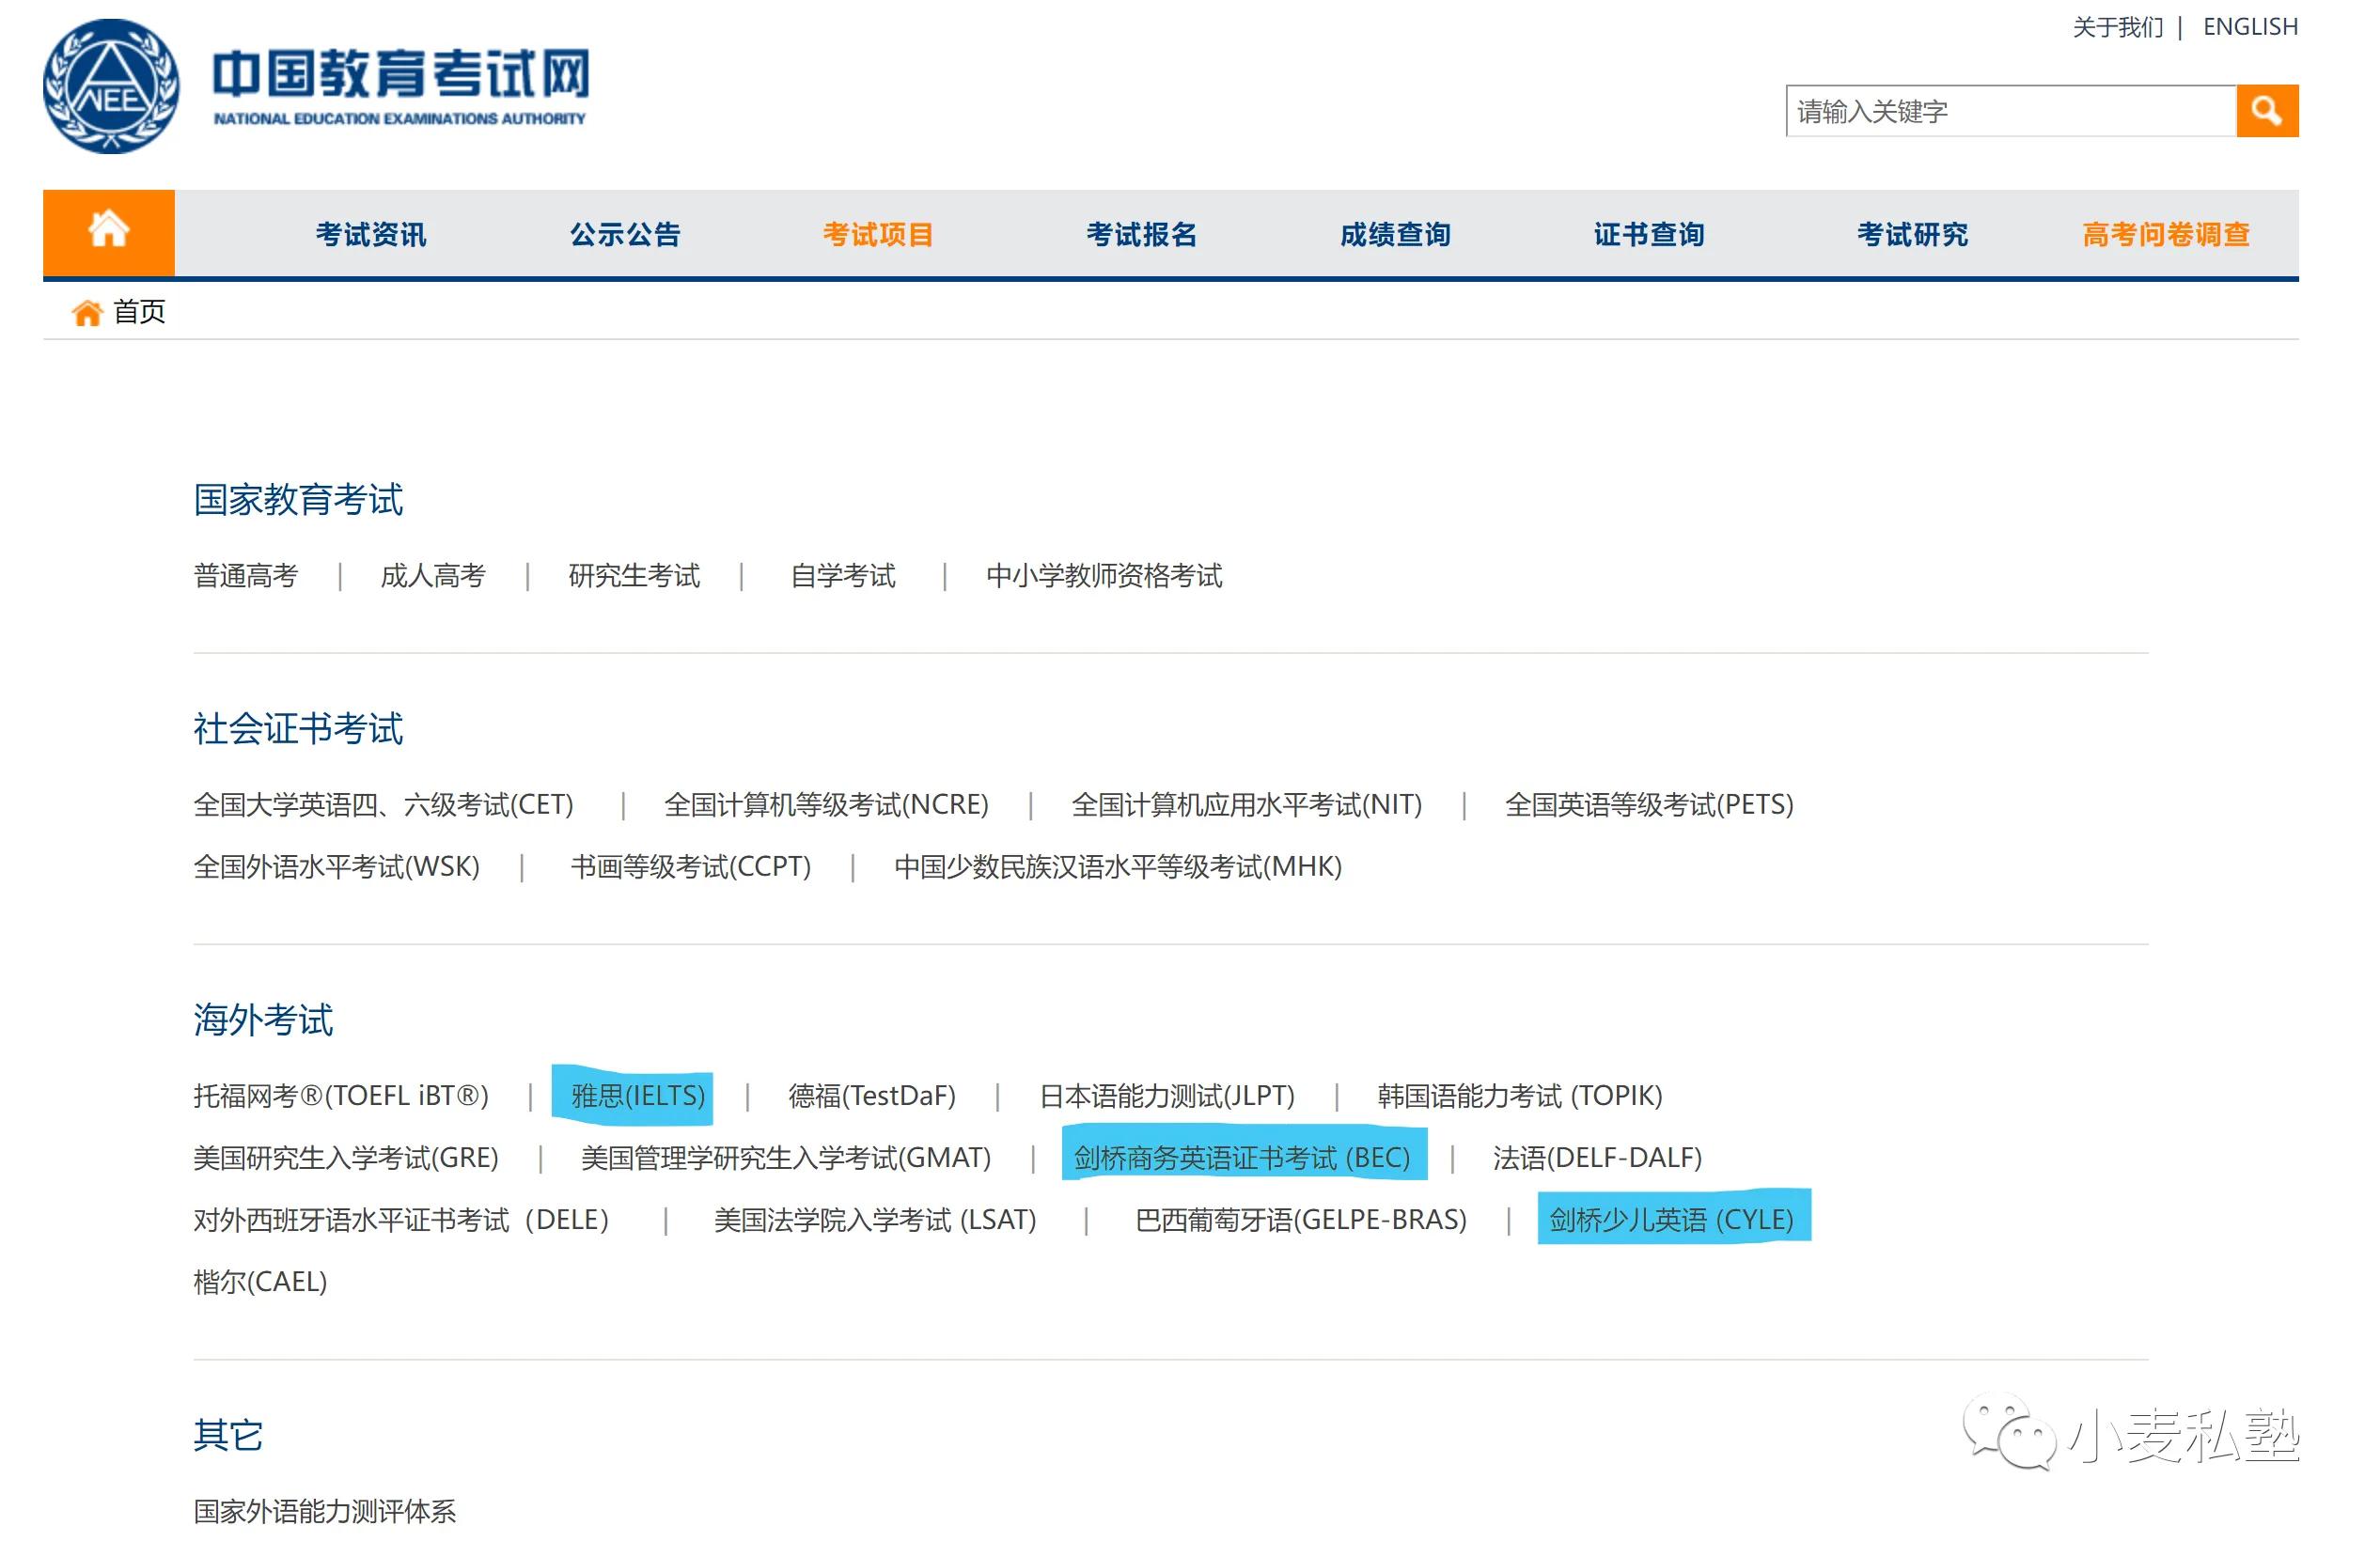Select the 考试项目 navigation tab
2380x1541 pixels.
[878, 235]
